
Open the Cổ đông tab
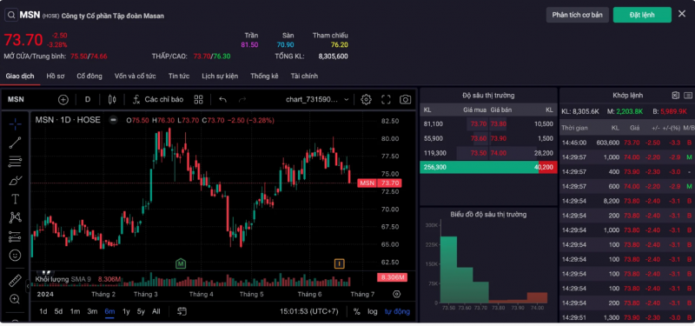coord(89,76)
